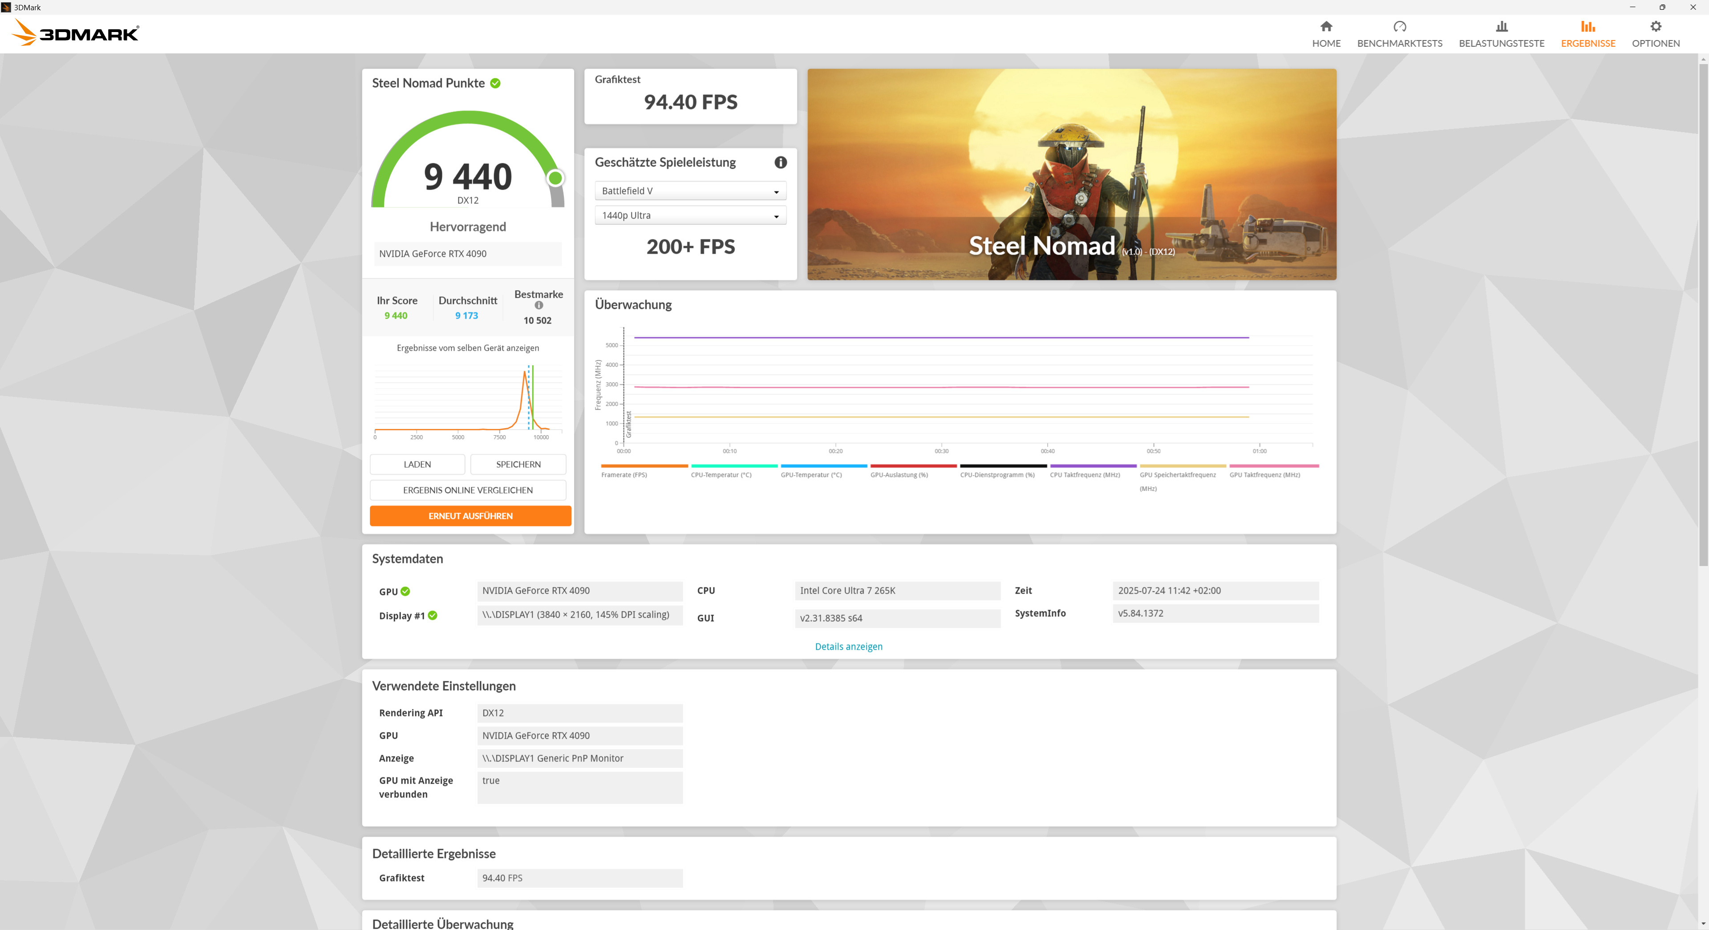Toggle Framerate (FPS) legend in monitoring chart

[624, 475]
